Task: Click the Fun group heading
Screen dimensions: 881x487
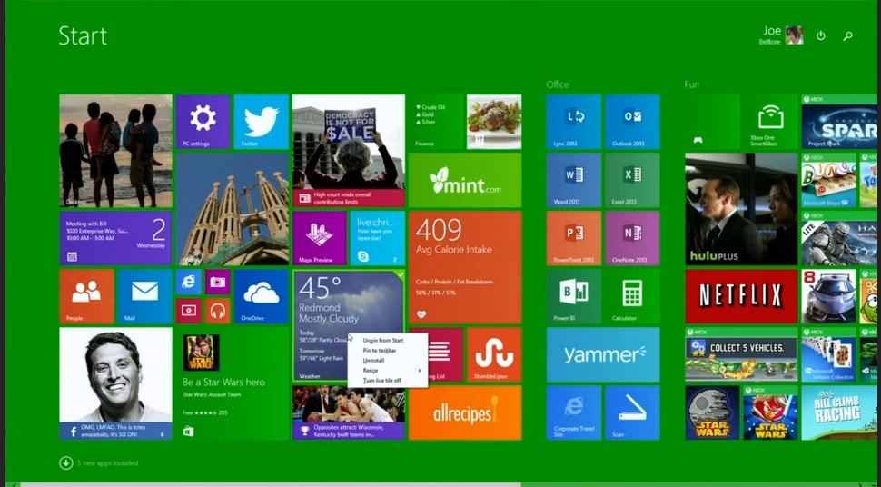Action: [692, 84]
